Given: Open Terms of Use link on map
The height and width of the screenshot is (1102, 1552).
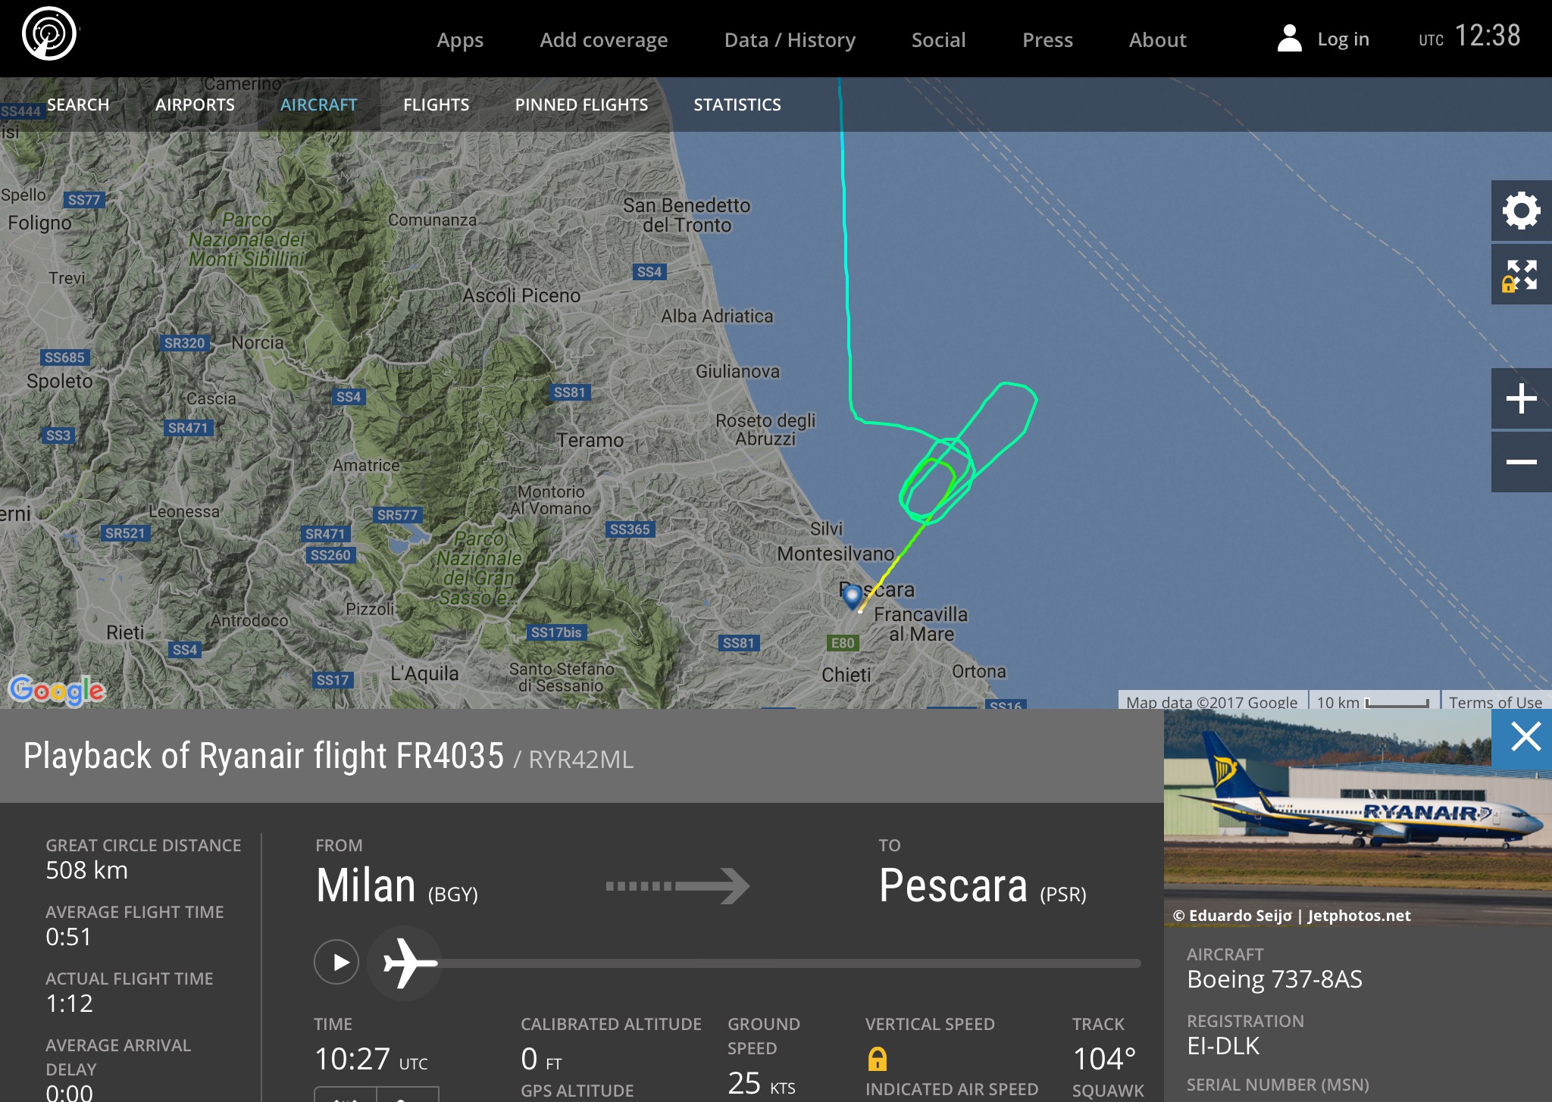Looking at the screenshot, I should 1495,701.
